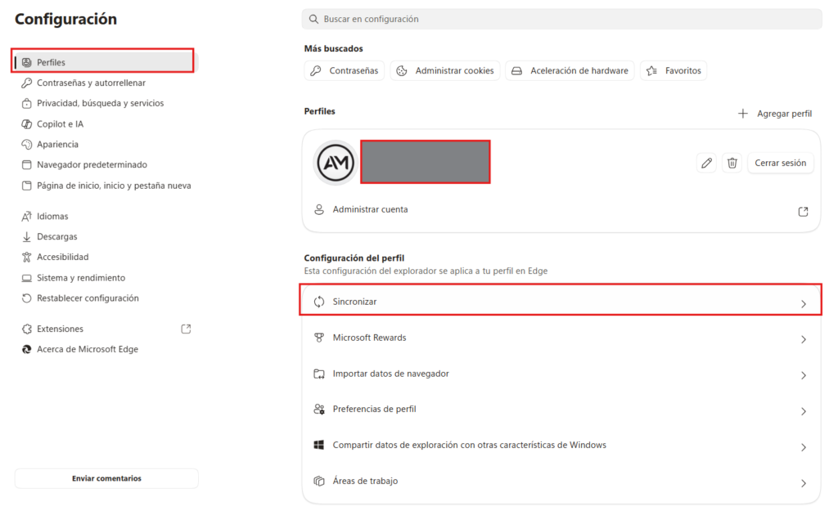Click the search magnifier icon
The width and height of the screenshot is (838, 506).
click(x=313, y=20)
